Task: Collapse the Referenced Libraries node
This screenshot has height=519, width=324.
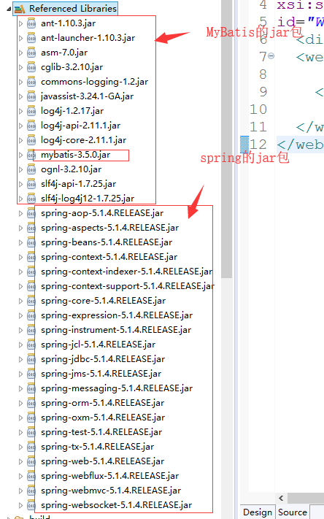Action: (x=9, y=9)
